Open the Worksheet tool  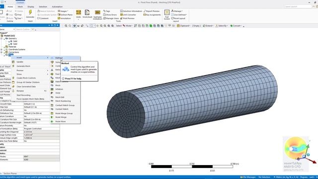click(x=87, y=14)
